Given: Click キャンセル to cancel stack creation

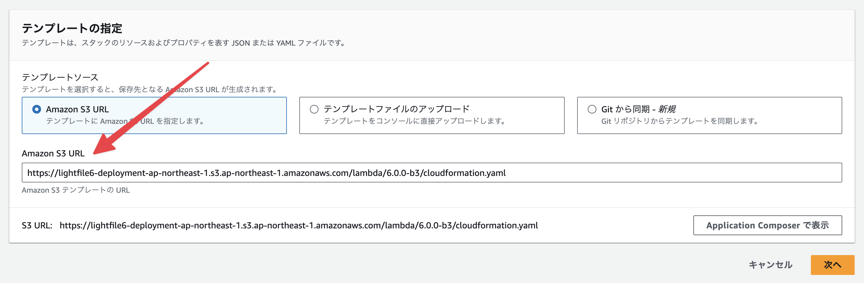Looking at the screenshot, I should pos(770,265).
